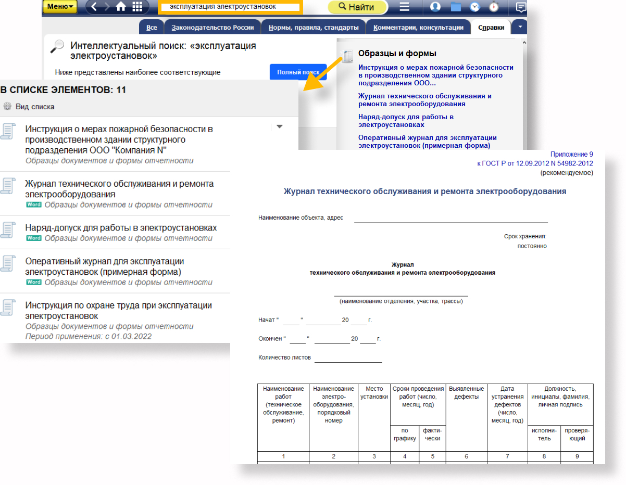Open the Меню dropdown button
The width and height of the screenshot is (626, 485).
[60, 7]
